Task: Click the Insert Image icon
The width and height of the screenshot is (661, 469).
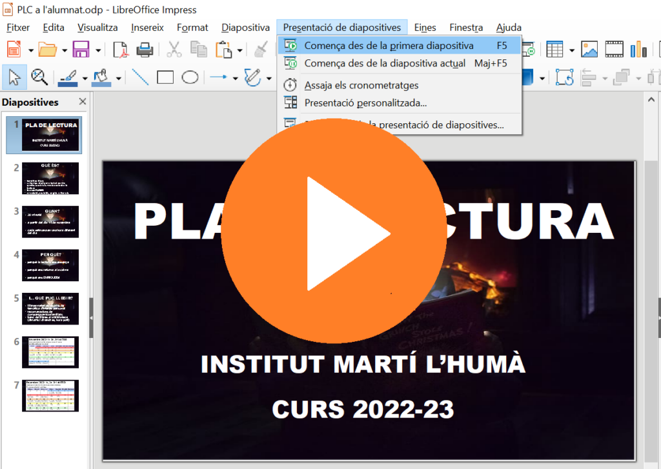Action: point(589,50)
